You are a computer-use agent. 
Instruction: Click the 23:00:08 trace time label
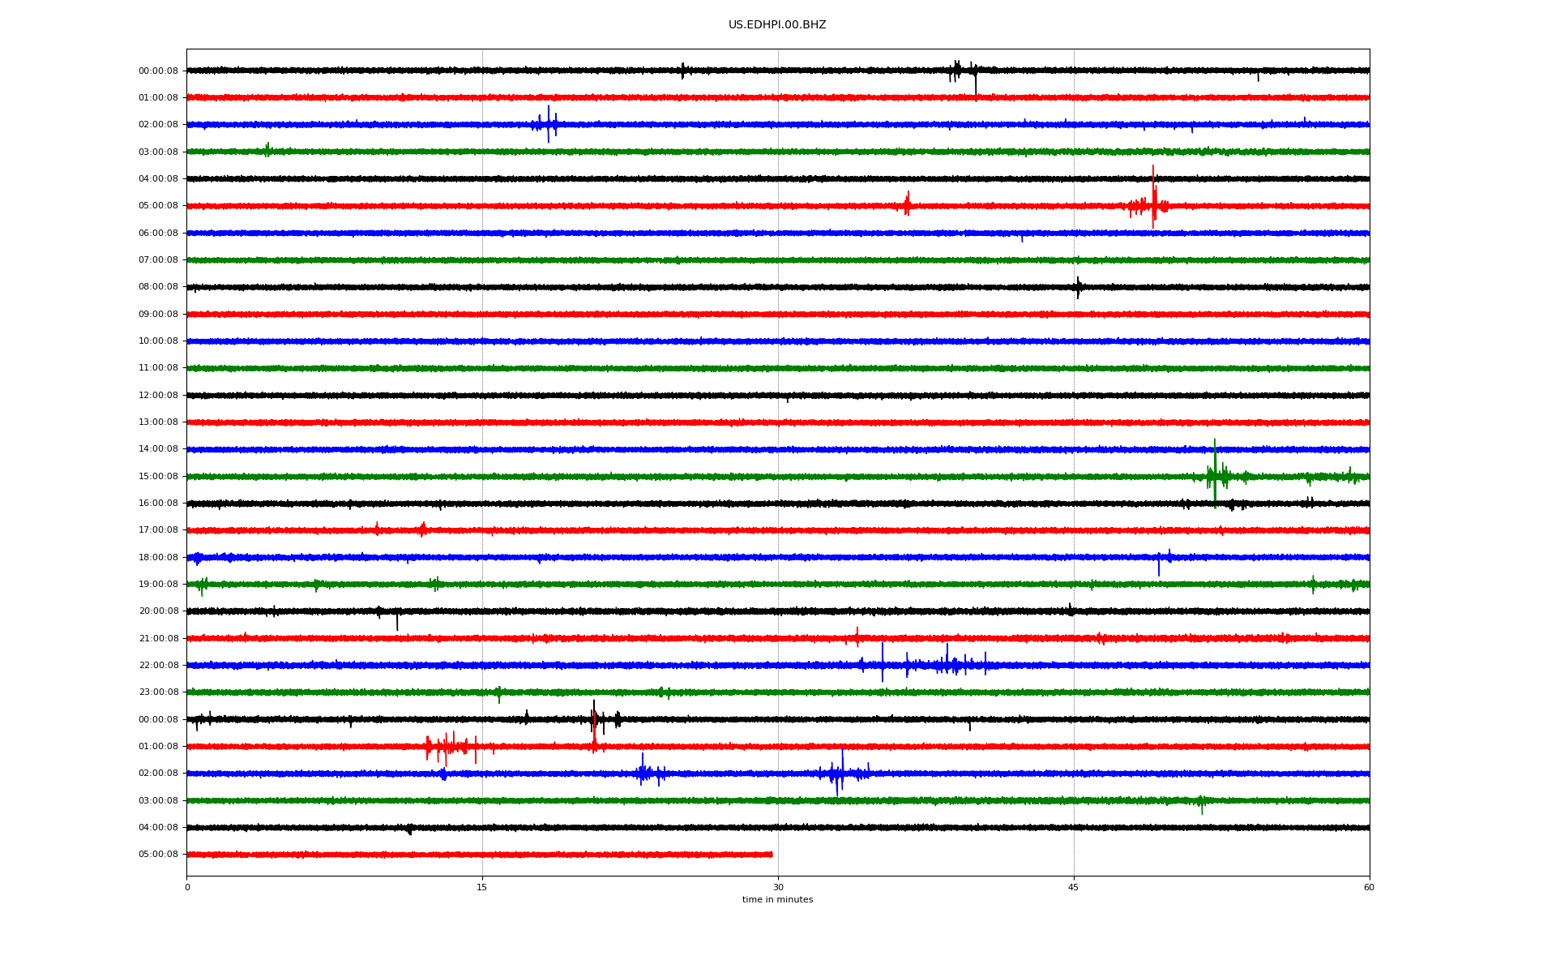[158, 692]
